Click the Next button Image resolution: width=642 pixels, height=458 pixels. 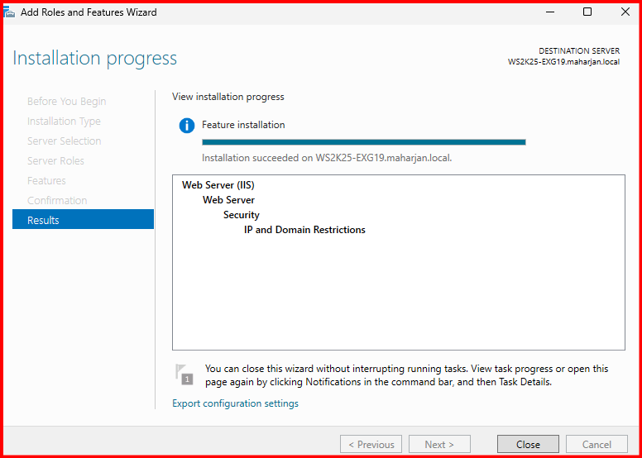[439, 444]
